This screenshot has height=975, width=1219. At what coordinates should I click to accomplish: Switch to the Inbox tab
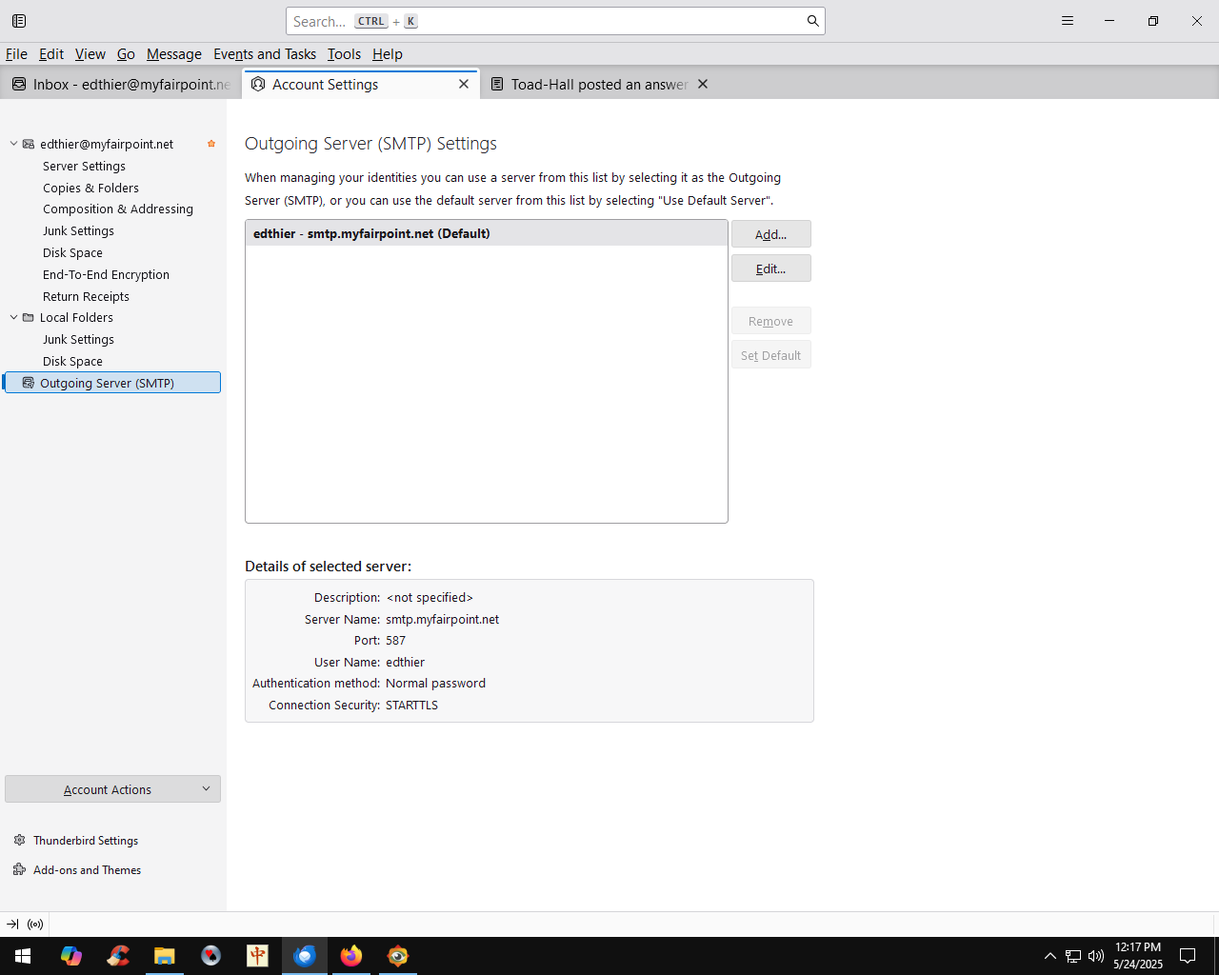(x=121, y=85)
